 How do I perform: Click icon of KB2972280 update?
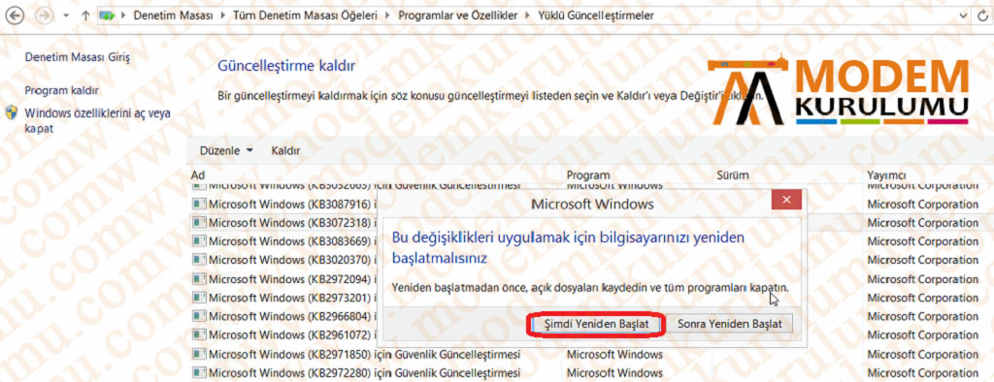200,372
